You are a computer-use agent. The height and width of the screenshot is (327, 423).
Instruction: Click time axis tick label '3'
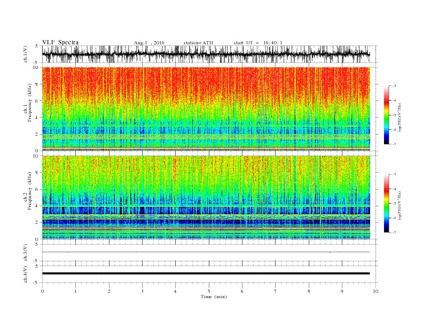(142, 291)
